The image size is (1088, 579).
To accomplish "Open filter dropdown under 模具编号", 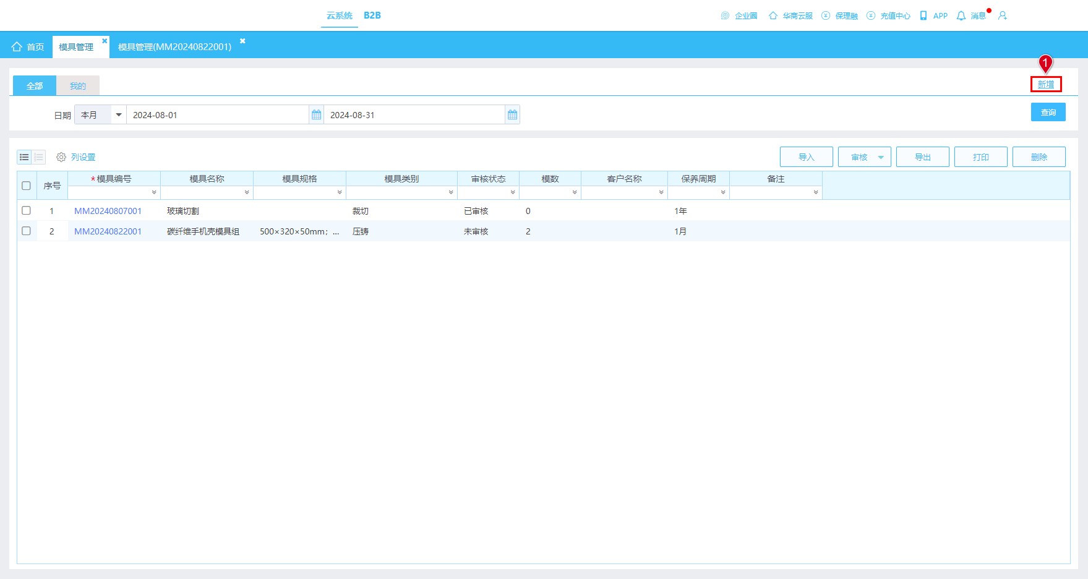I will (x=154, y=192).
